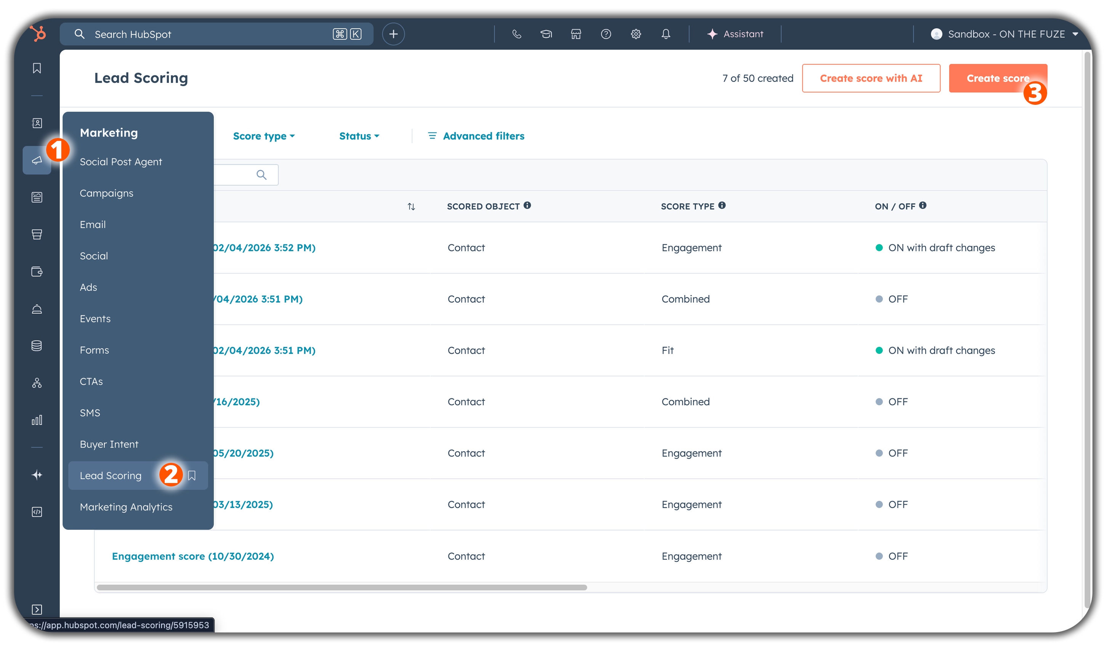Click Create score with AI button
This screenshot has height=650, width=1107.
871,78
